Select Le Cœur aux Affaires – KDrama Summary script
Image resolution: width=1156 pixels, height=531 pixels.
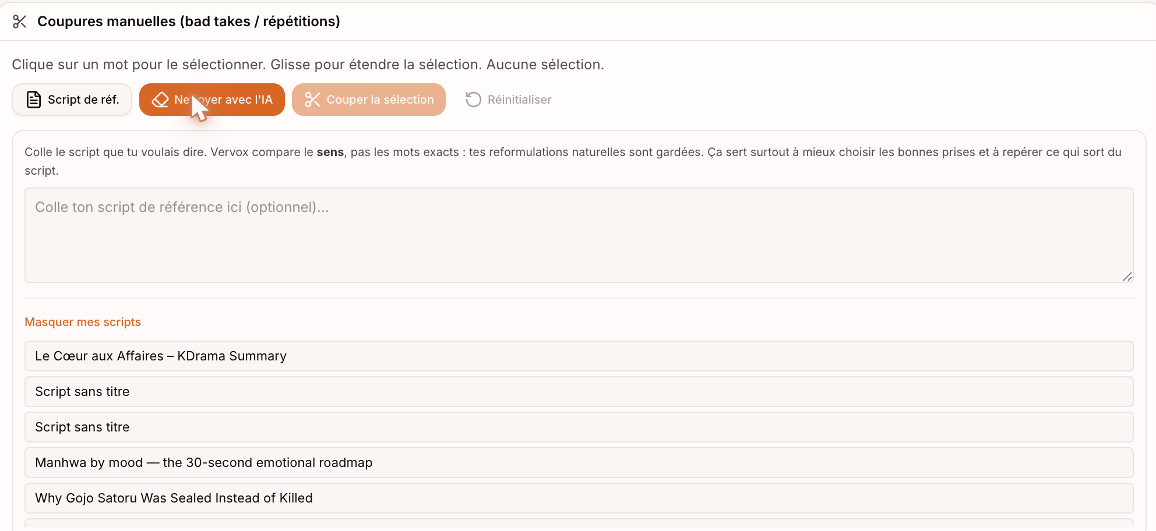coord(579,356)
